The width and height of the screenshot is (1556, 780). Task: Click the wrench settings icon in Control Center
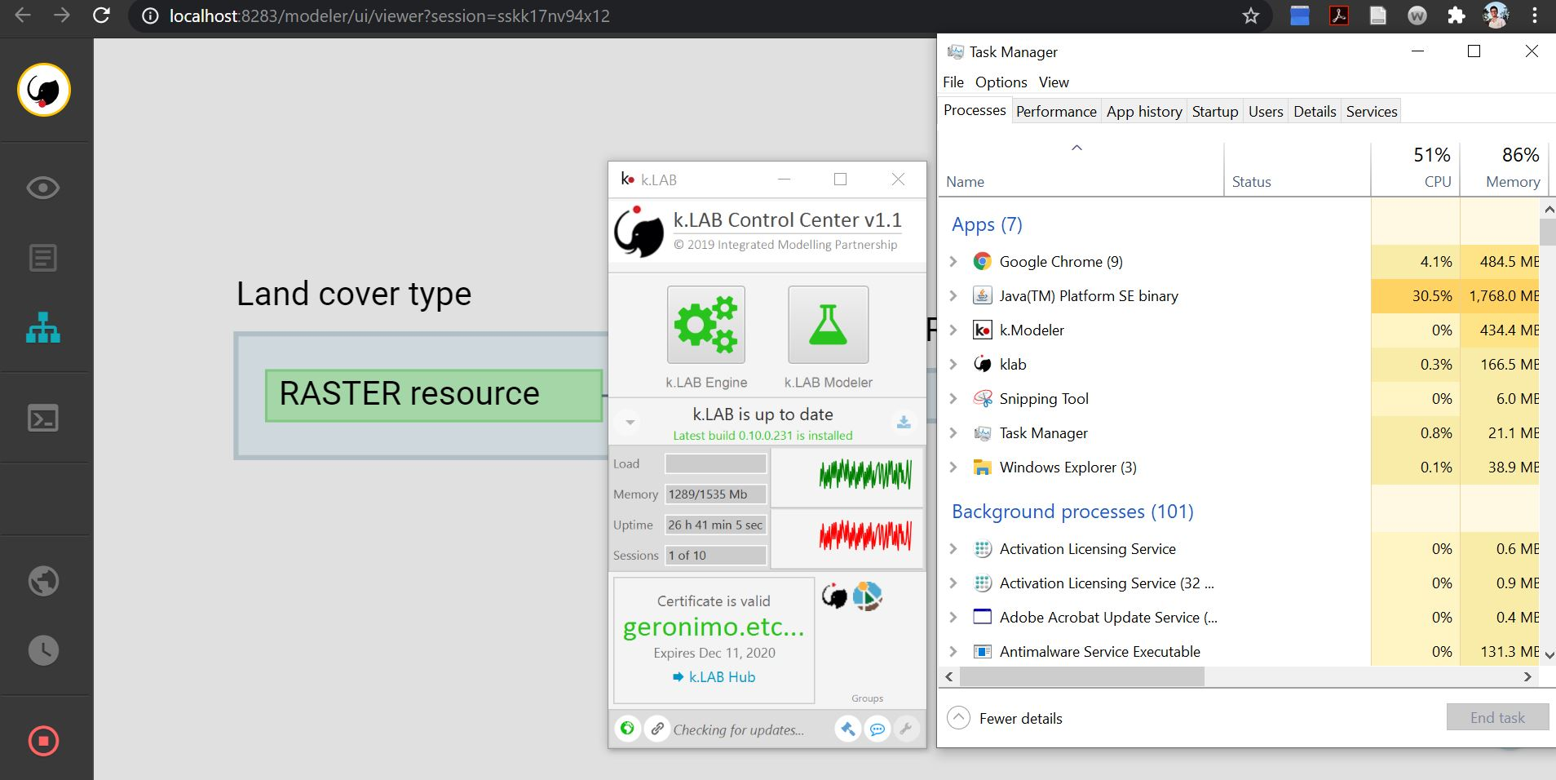906,729
